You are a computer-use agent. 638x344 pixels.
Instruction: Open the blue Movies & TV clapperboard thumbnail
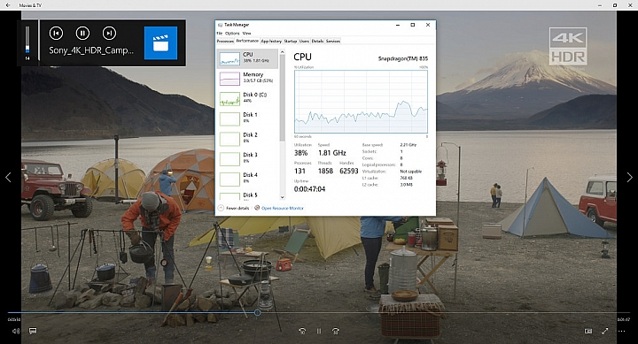point(160,43)
